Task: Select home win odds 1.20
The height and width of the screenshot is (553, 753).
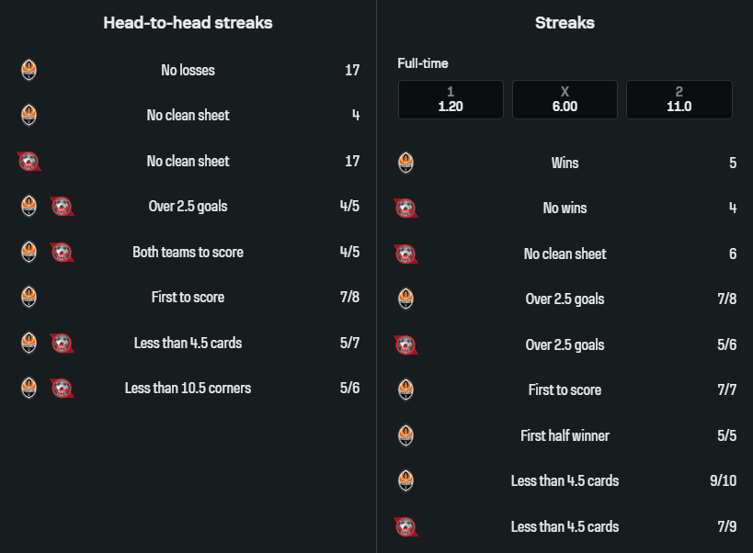Action: [x=451, y=100]
